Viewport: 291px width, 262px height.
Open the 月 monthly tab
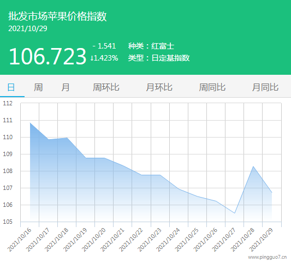tap(66, 87)
